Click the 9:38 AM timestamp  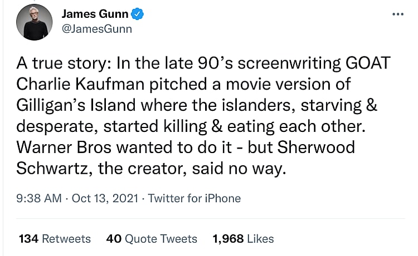pos(40,198)
